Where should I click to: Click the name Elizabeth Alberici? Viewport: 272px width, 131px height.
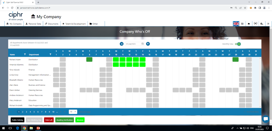[16, 80]
